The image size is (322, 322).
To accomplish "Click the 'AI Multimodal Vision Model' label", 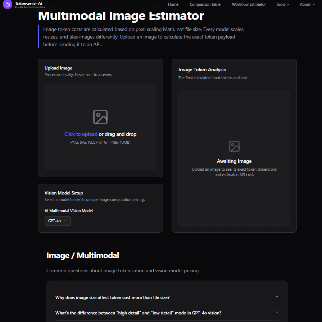I will tap(69, 211).
